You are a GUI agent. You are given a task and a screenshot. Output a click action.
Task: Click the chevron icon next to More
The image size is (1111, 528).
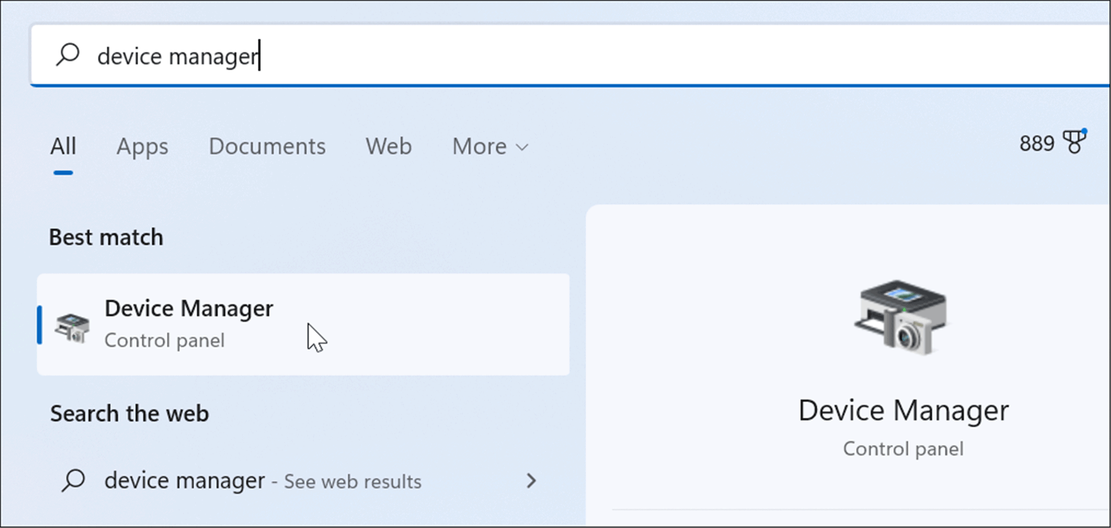(522, 147)
